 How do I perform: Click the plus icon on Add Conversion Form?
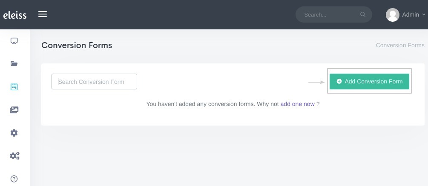339,81
